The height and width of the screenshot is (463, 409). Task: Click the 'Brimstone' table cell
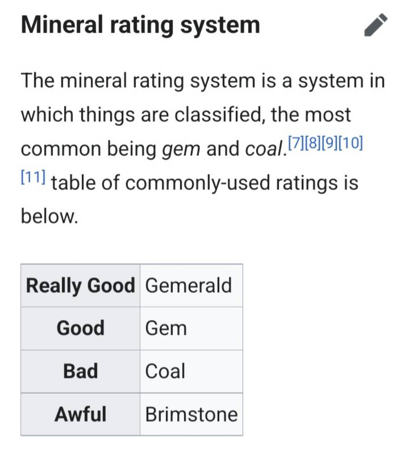pyautogui.click(x=191, y=414)
